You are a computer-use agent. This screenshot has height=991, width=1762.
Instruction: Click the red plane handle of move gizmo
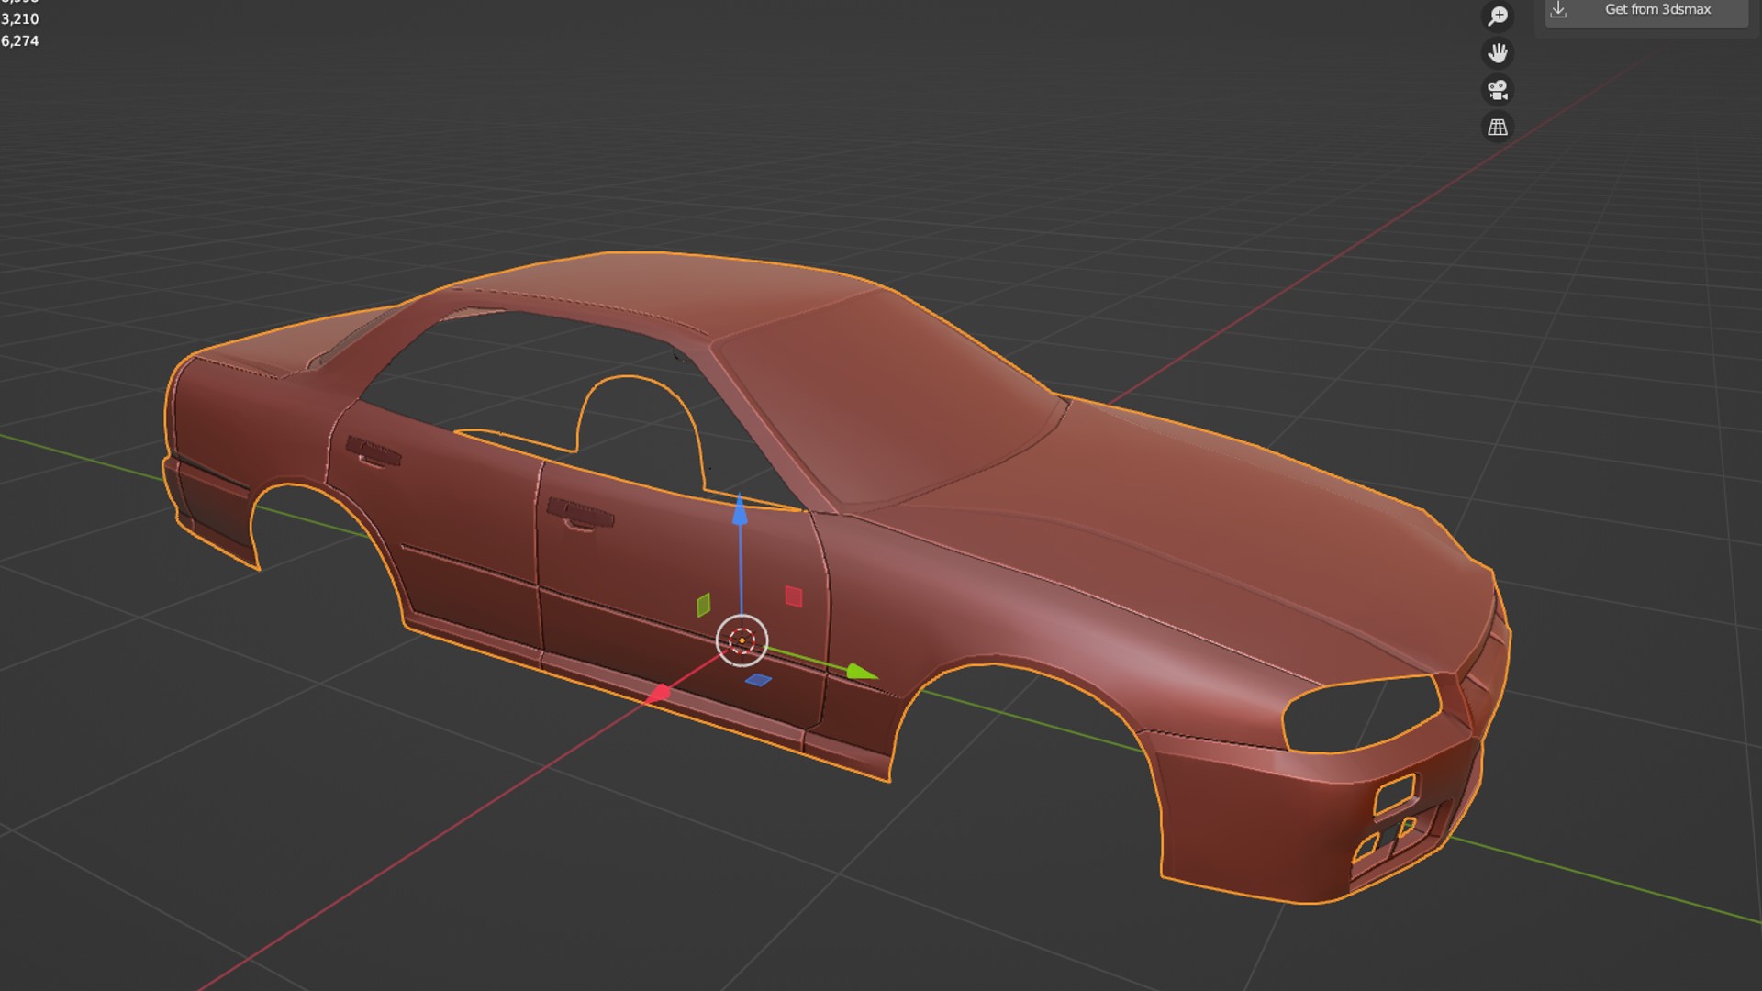pyautogui.click(x=794, y=596)
